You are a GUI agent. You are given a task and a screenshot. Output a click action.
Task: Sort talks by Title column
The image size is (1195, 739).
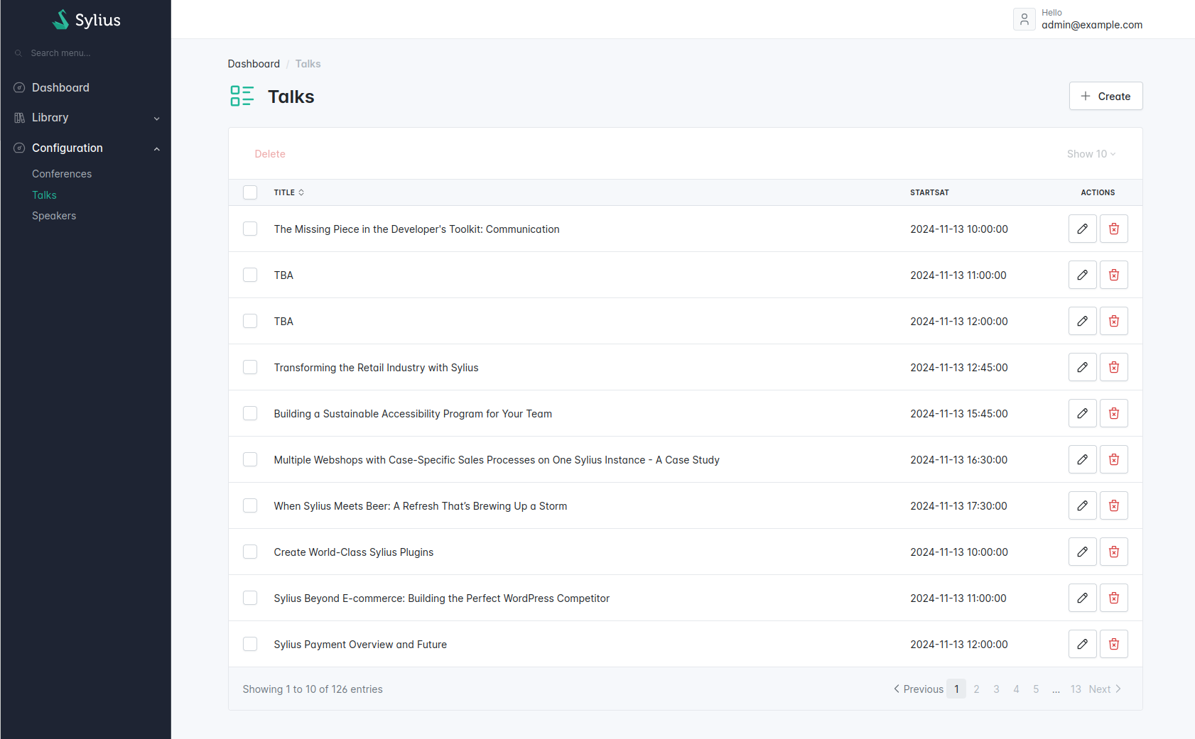(x=289, y=192)
